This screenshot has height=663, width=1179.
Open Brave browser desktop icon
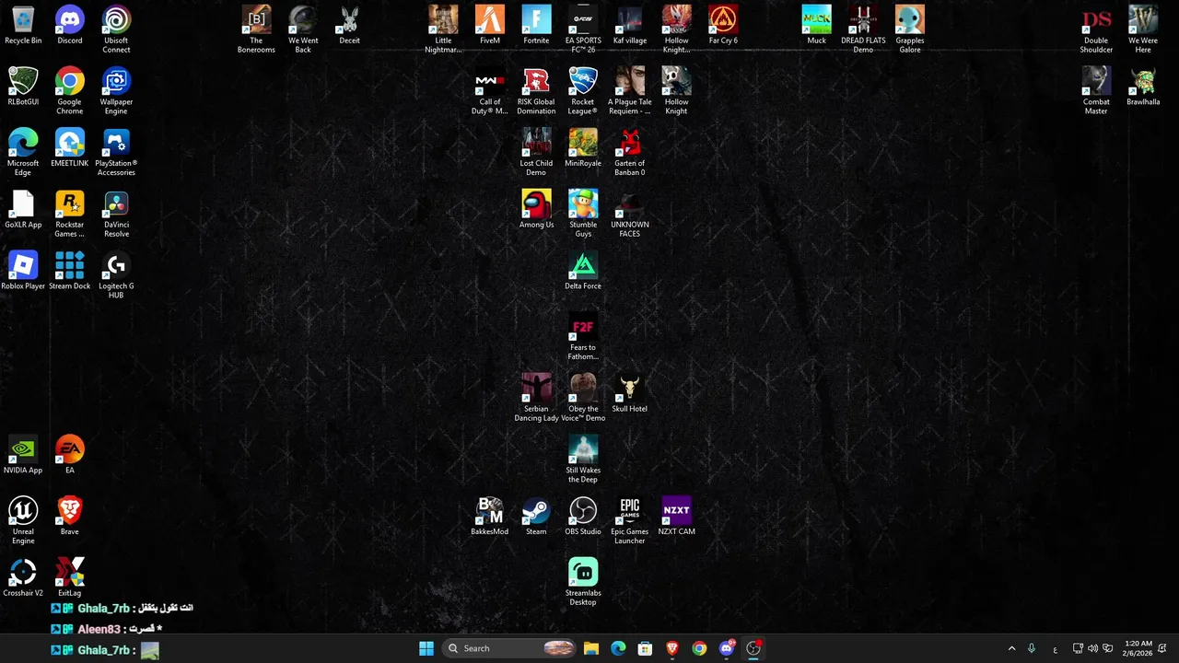pyautogui.click(x=69, y=517)
